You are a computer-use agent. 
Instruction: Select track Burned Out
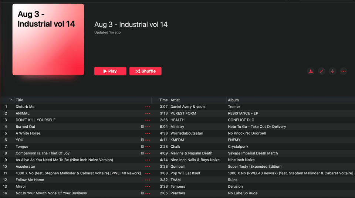[26, 127]
